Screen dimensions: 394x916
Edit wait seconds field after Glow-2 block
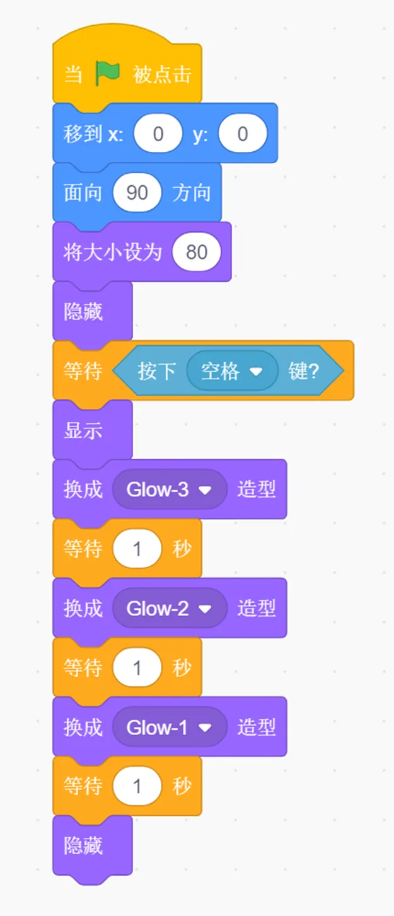(x=137, y=668)
